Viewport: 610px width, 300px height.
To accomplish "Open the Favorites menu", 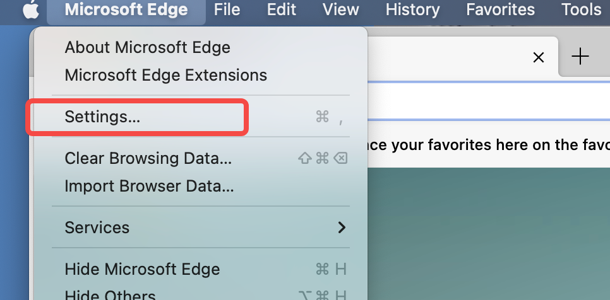I will pyautogui.click(x=500, y=10).
